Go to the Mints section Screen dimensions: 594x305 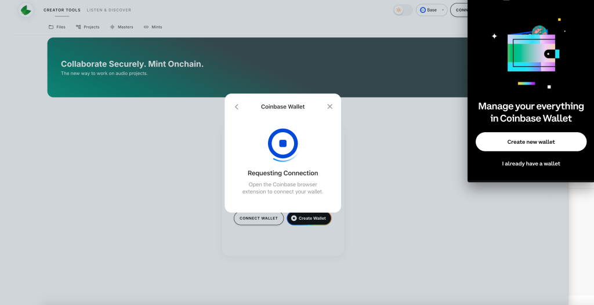(153, 27)
